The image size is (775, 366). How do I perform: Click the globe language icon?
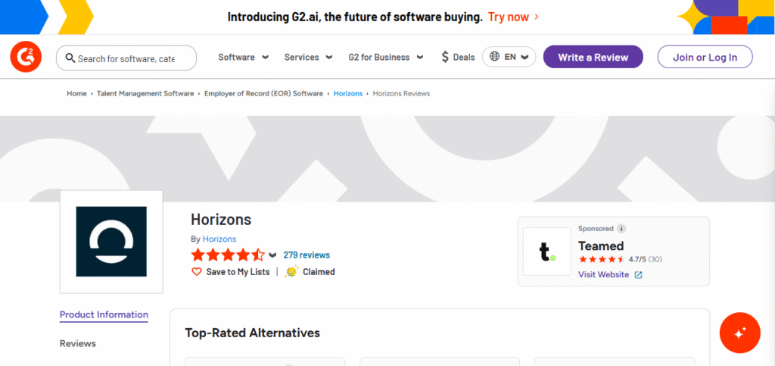pyautogui.click(x=494, y=56)
